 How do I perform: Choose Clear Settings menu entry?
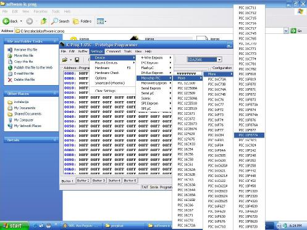(113, 91)
